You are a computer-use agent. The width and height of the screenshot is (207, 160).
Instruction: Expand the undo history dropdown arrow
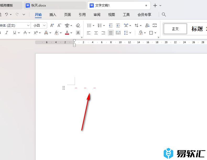(x=11, y=14)
